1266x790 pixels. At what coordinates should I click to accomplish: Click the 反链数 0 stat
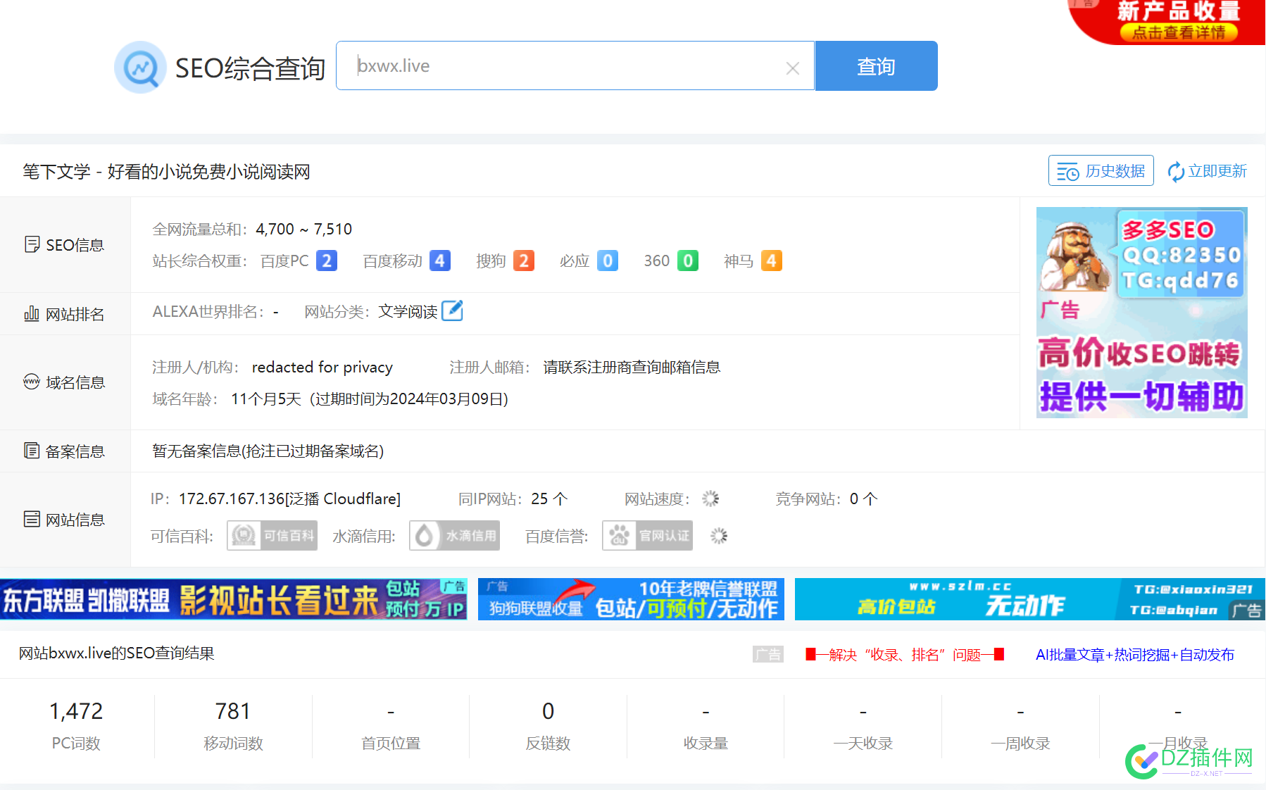click(x=548, y=725)
